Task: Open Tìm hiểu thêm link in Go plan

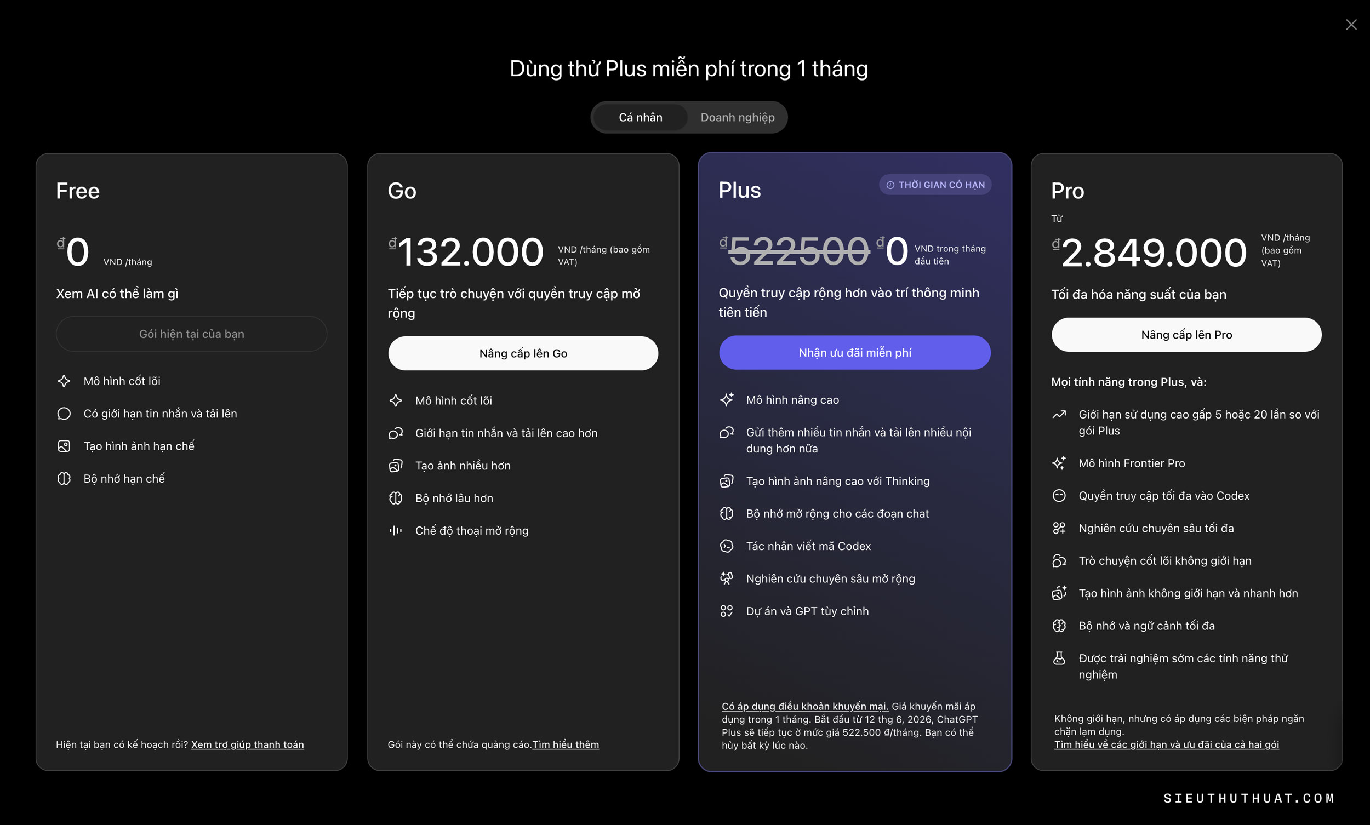Action: pyautogui.click(x=566, y=744)
